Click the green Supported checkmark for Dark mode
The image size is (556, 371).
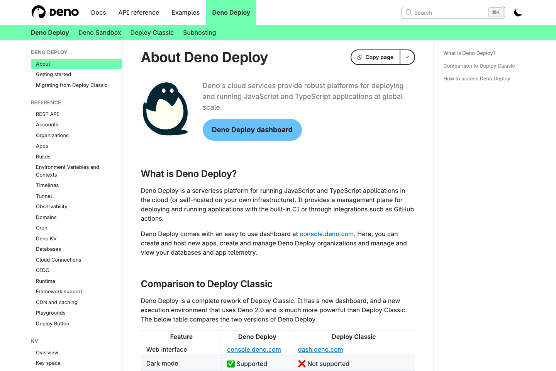231,363
